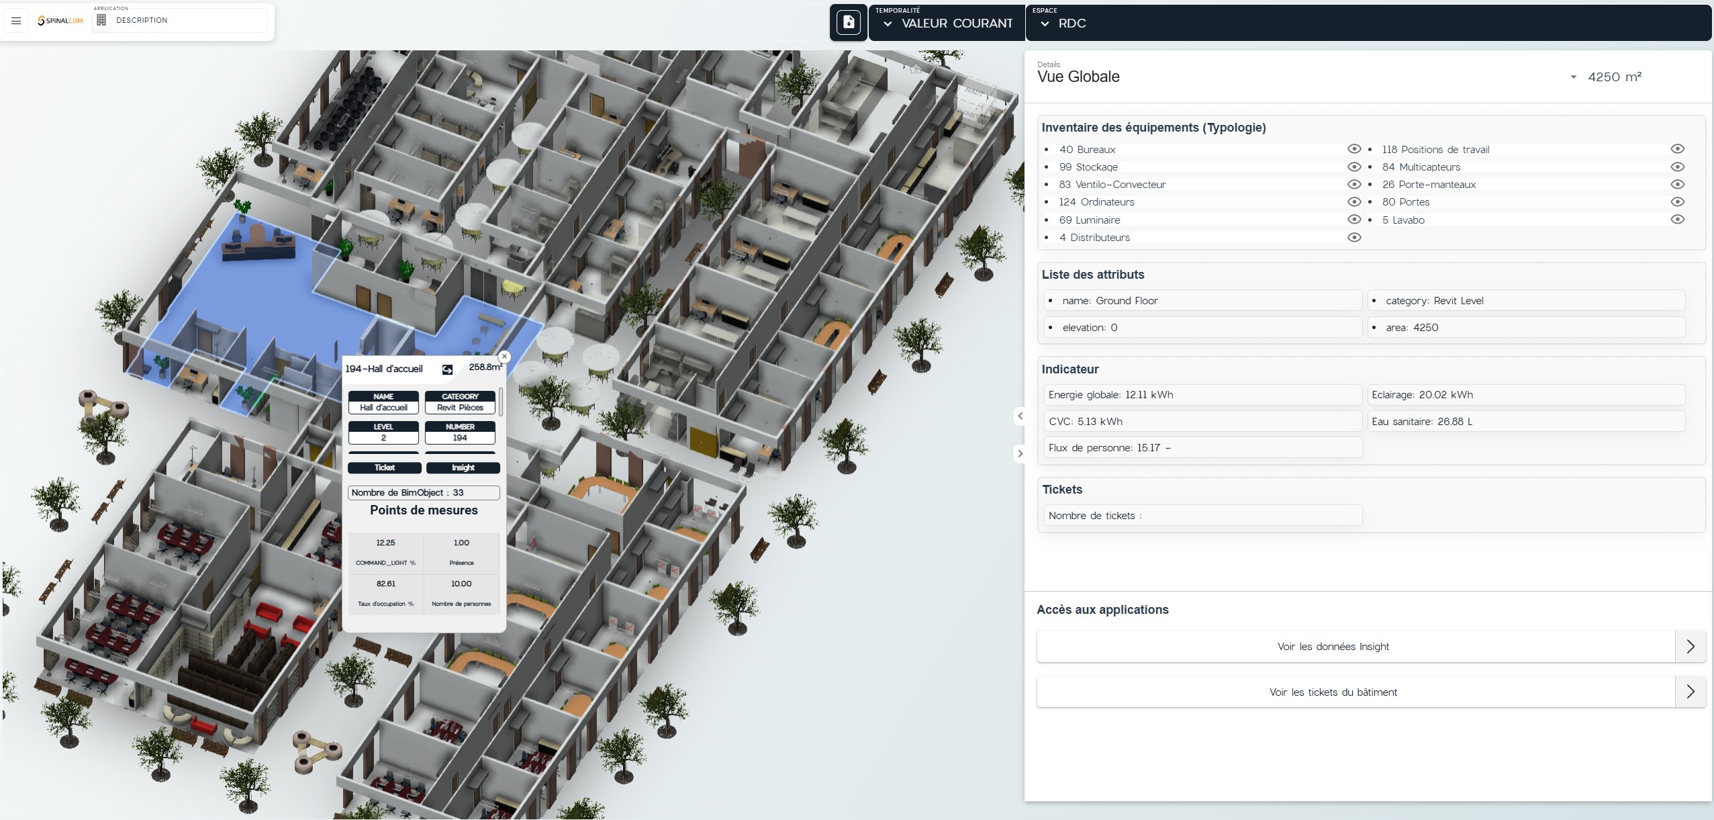Viewport: 1714px width, 820px height.
Task: Click the swap arrow icon beside Hall d'accueil
Action: click(447, 369)
